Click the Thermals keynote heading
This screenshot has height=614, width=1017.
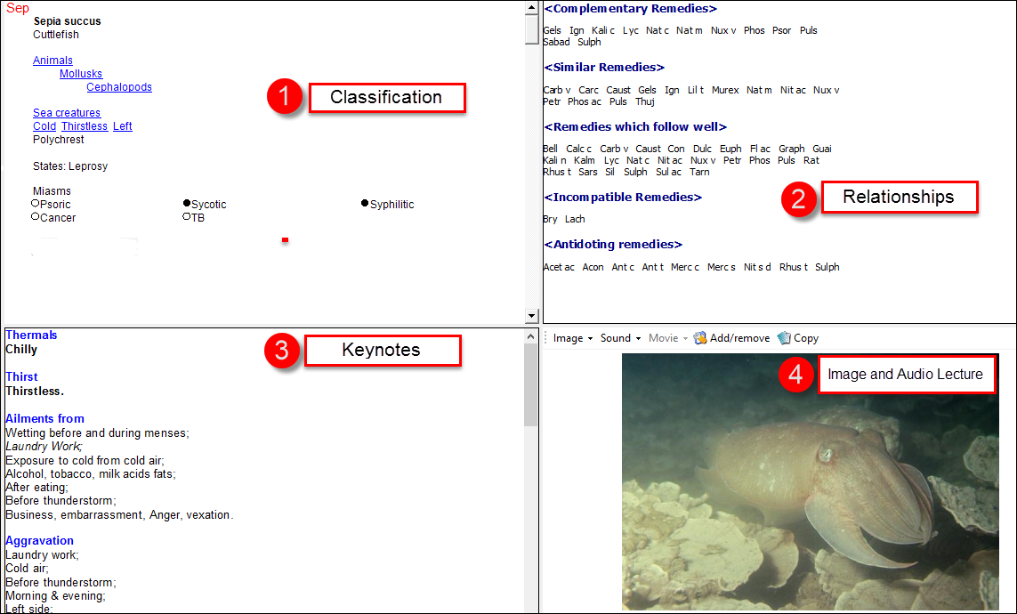pos(31,335)
